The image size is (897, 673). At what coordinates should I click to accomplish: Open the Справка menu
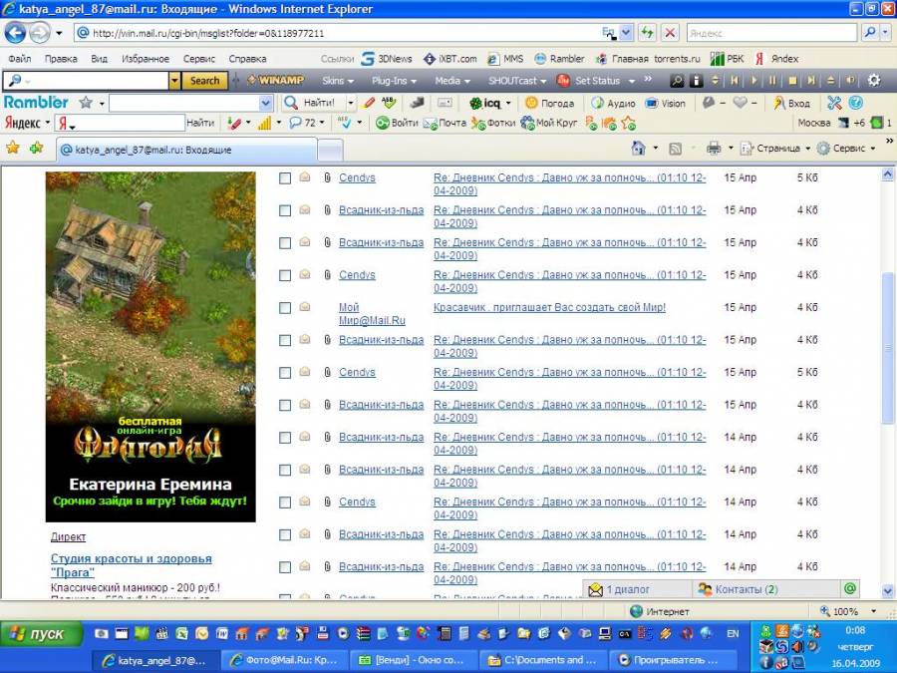tap(247, 59)
